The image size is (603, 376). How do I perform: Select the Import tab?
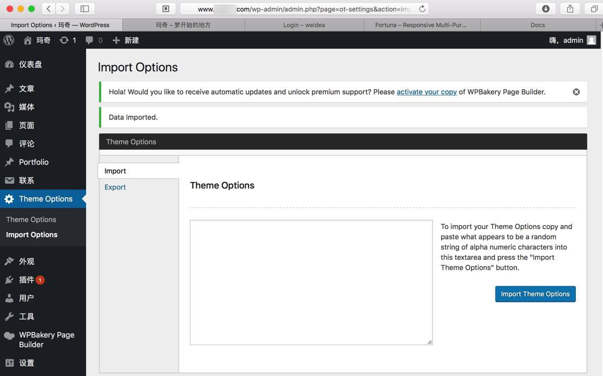pyautogui.click(x=138, y=171)
